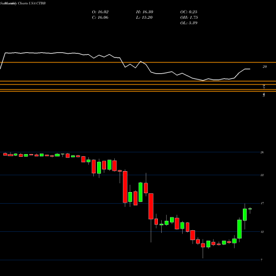
Task: Click the 17 price axis label
Action: (262, 203)
